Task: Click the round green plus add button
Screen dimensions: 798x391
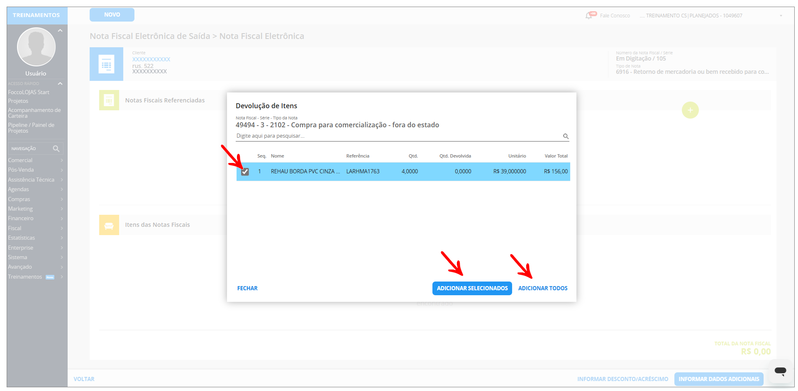Action: click(690, 110)
